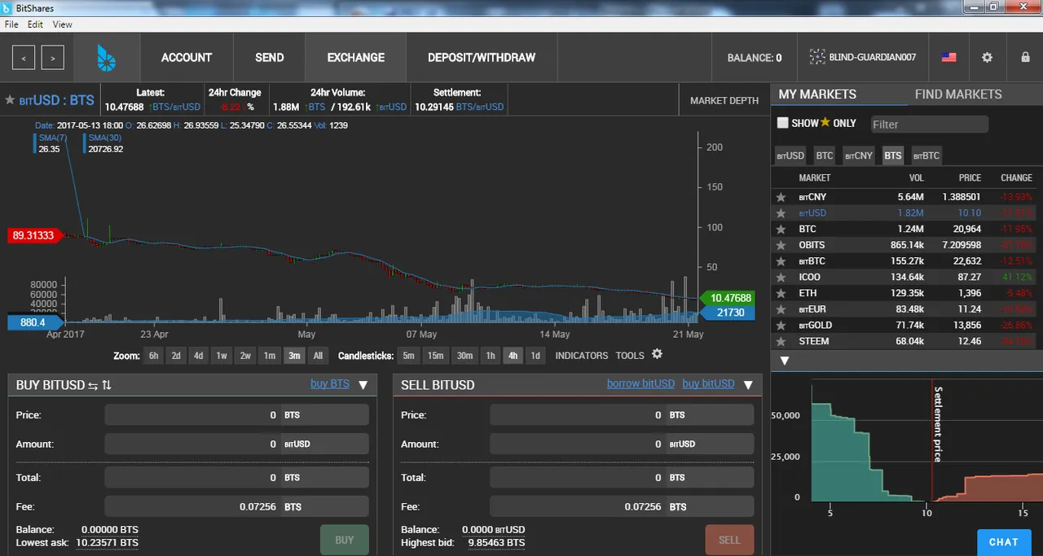Viewport: 1043px width, 556px height.
Task: Go to the ACCOUNT page
Action: coord(187,58)
